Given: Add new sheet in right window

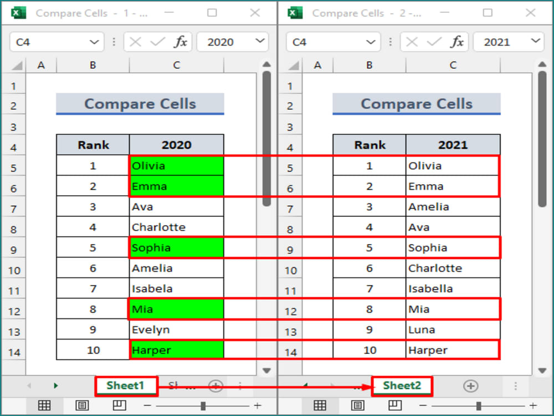Looking at the screenshot, I should point(470,386).
